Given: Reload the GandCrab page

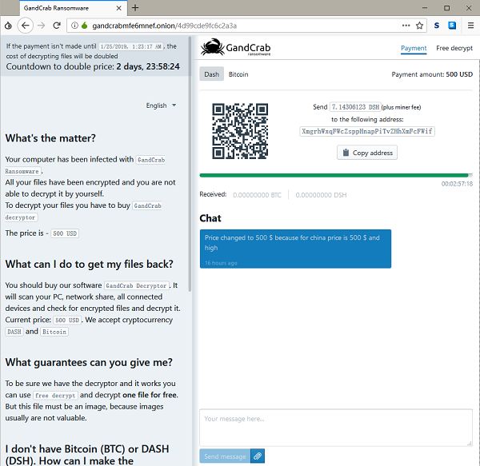Looking at the screenshot, I should tap(56, 26).
